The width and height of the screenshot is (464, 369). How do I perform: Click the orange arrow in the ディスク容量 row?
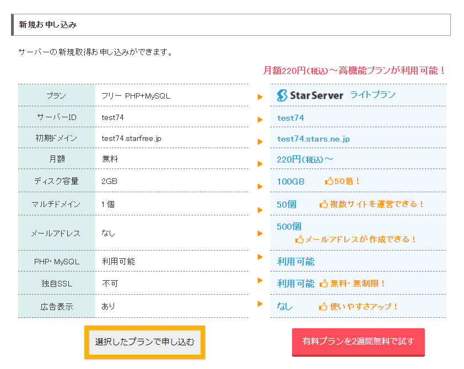[x=260, y=186]
